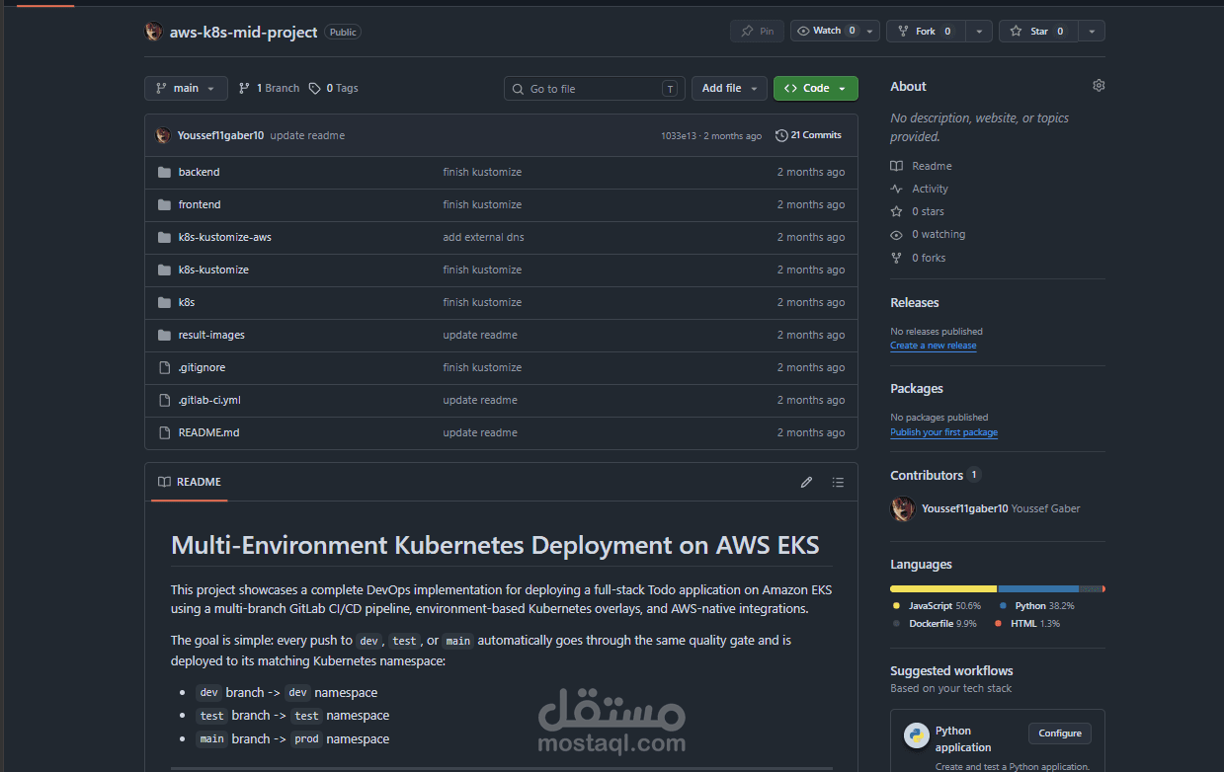Click HTML 1.3% language entry

pyautogui.click(x=1026, y=624)
